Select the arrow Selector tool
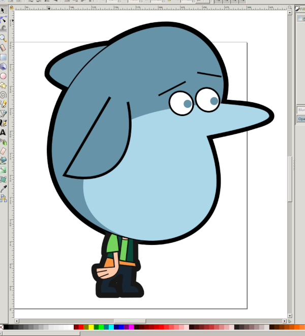305x336 pixels. tap(3, 10)
